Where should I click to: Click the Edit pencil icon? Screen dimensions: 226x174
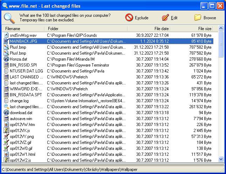click(165, 18)
